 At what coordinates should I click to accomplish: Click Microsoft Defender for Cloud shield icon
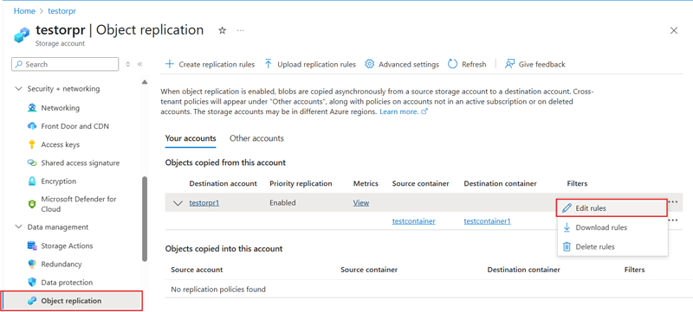pos(32,204)
